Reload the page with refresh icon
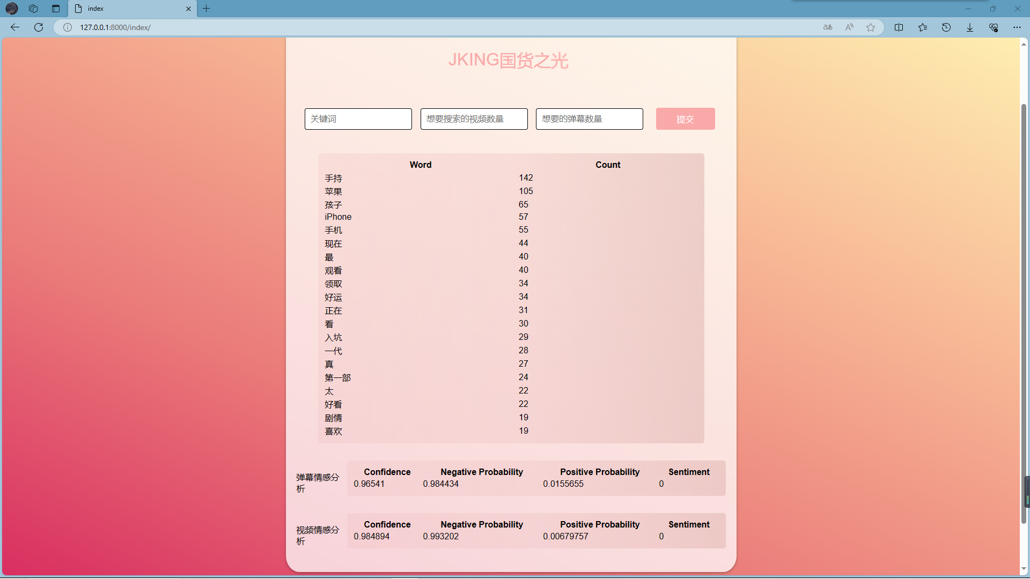1030x579 pixels. [39, 27]
